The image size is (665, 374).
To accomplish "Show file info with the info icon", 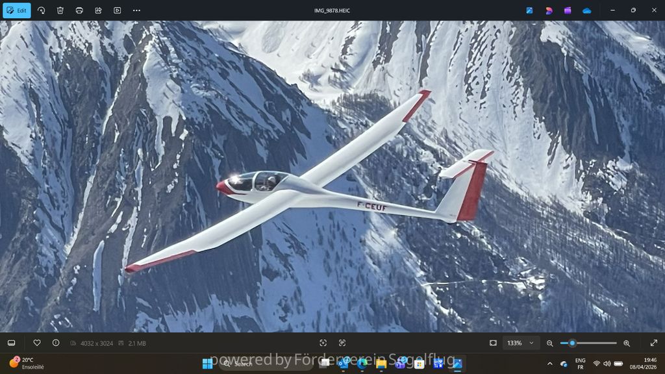I will click(x=56, y=343).
